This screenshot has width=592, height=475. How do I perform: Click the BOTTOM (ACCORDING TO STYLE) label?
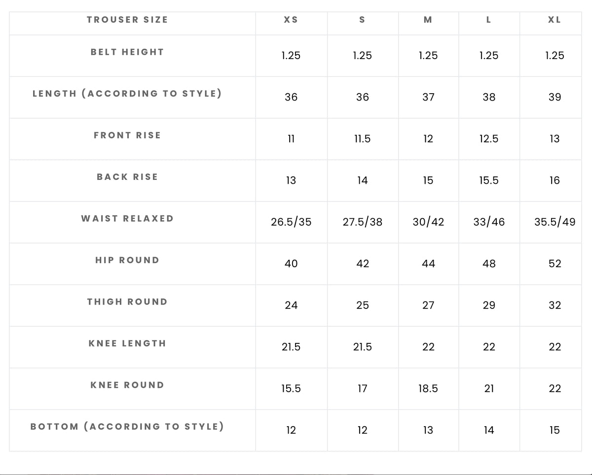(127, 427)
